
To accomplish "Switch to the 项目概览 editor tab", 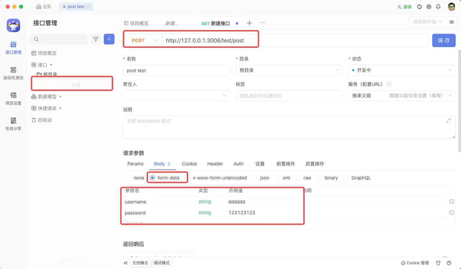I will coord(136,23).
